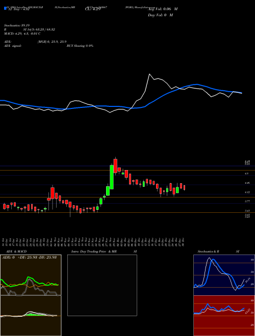Click the ADX: 0 +DY: 25.93 -DY: 25.93 readout
Viewport: 255px width, 336px height.
(29, 257)
